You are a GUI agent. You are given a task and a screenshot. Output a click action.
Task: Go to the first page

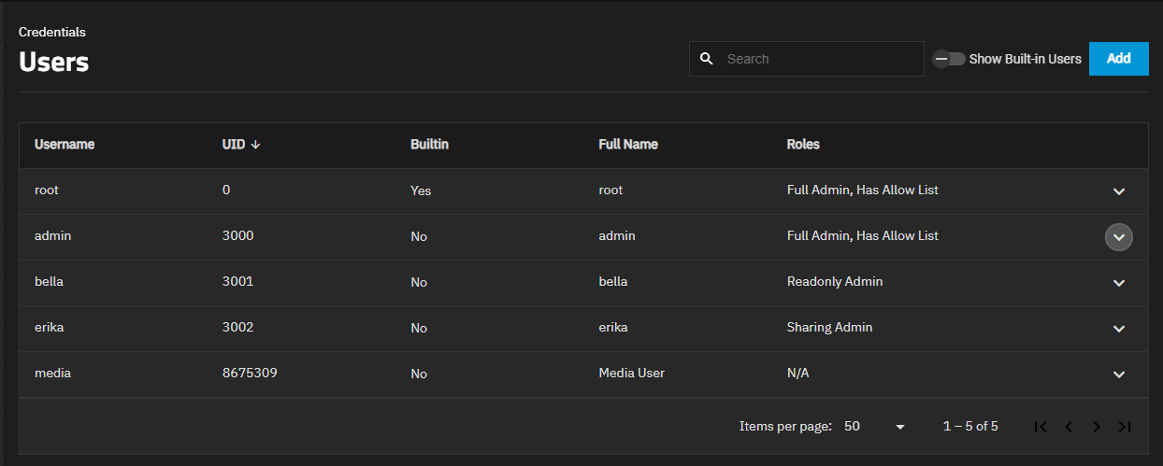pos(1041,427)
